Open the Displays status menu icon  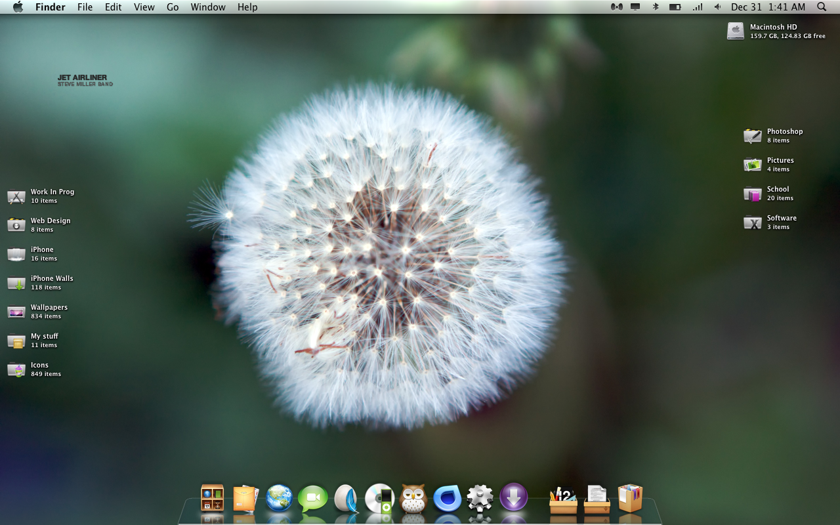click(635, 7)
